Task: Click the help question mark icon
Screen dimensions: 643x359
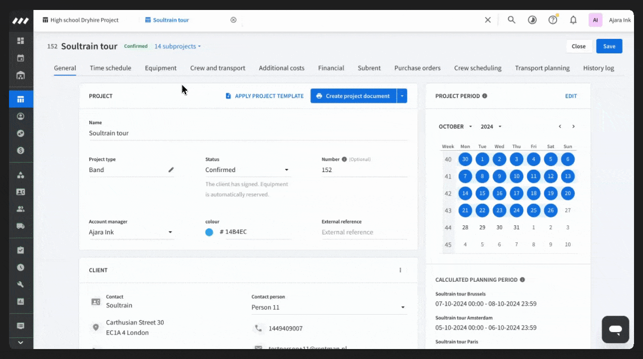Action: (x=553, y=20)
